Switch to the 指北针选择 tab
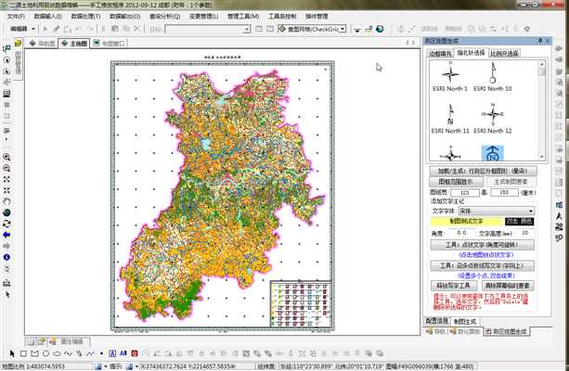 [471, 53]
